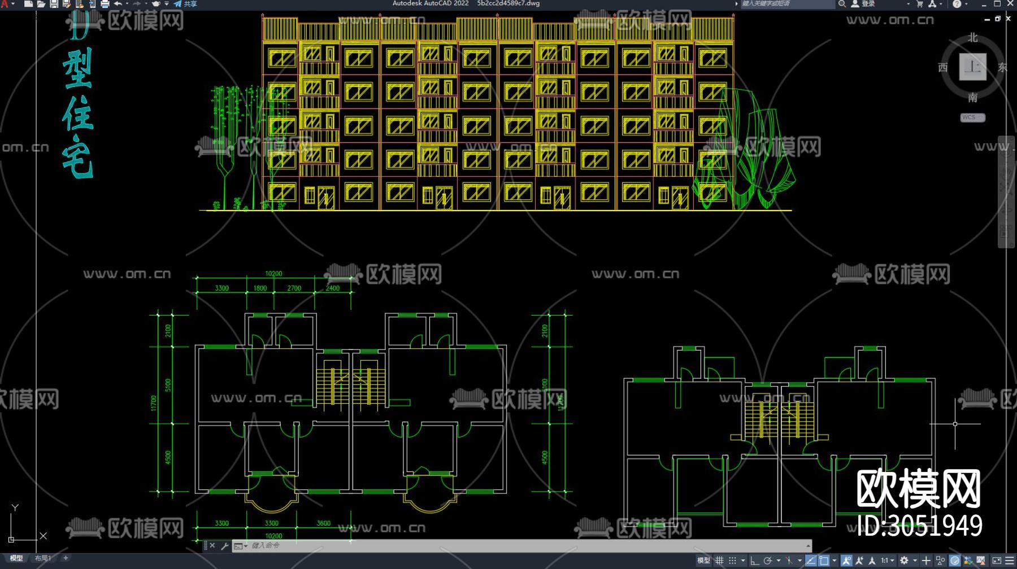Switch to the 模型 model tab
This screenshot has height=569, width=1017.
pos(16,558)
